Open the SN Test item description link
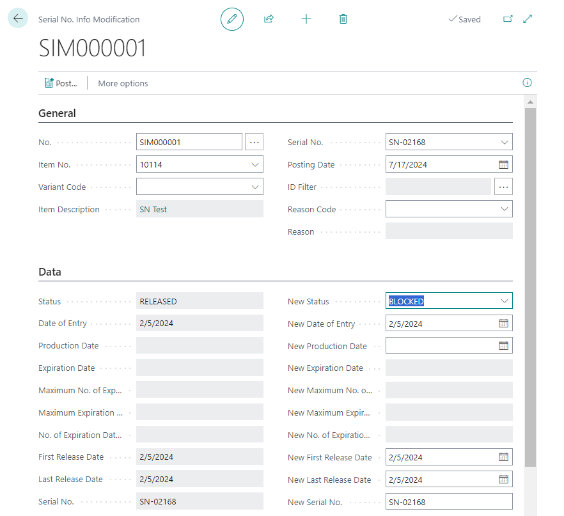The height and width of the screenshot is (516, 564). [x=153, y=209]
